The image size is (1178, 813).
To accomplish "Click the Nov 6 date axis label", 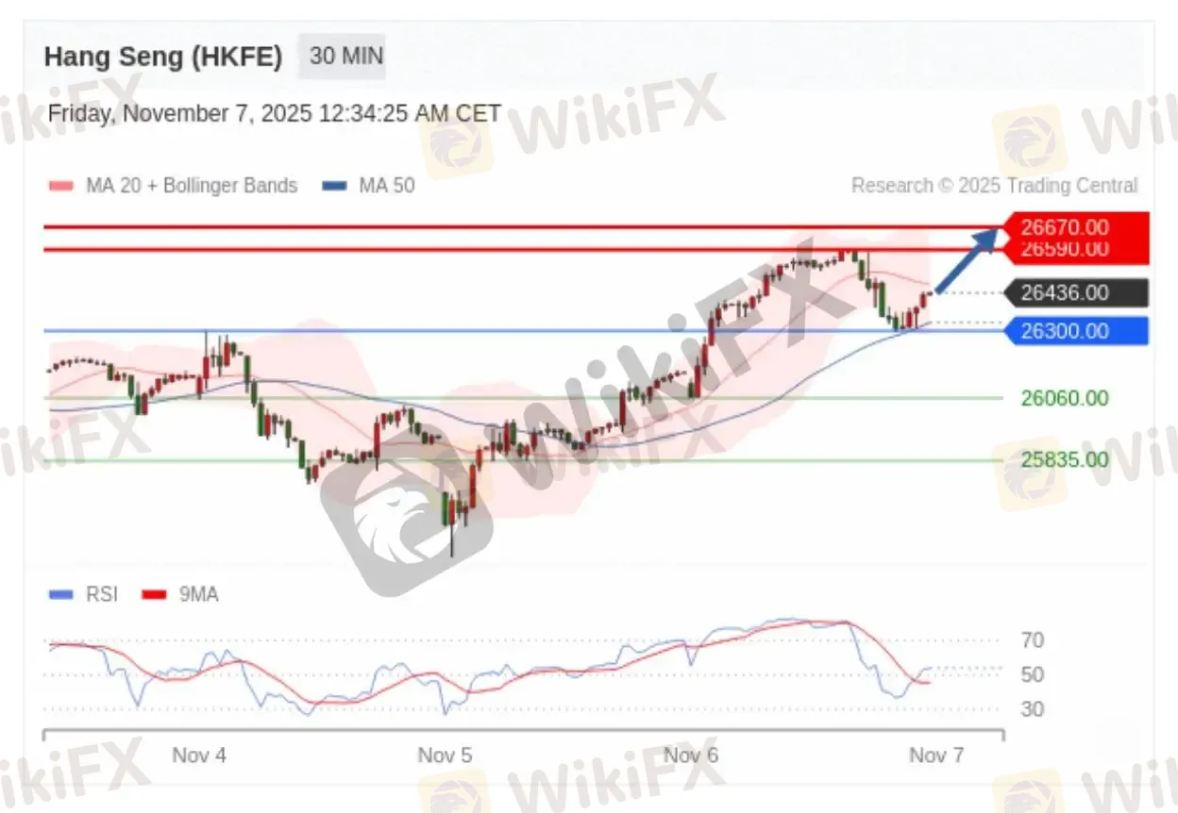I will 691,755.
